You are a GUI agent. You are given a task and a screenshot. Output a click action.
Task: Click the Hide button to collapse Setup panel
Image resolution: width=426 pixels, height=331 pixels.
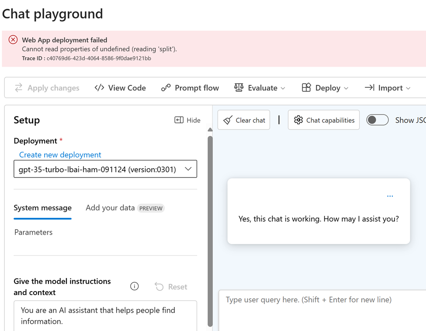coord(187,120)
